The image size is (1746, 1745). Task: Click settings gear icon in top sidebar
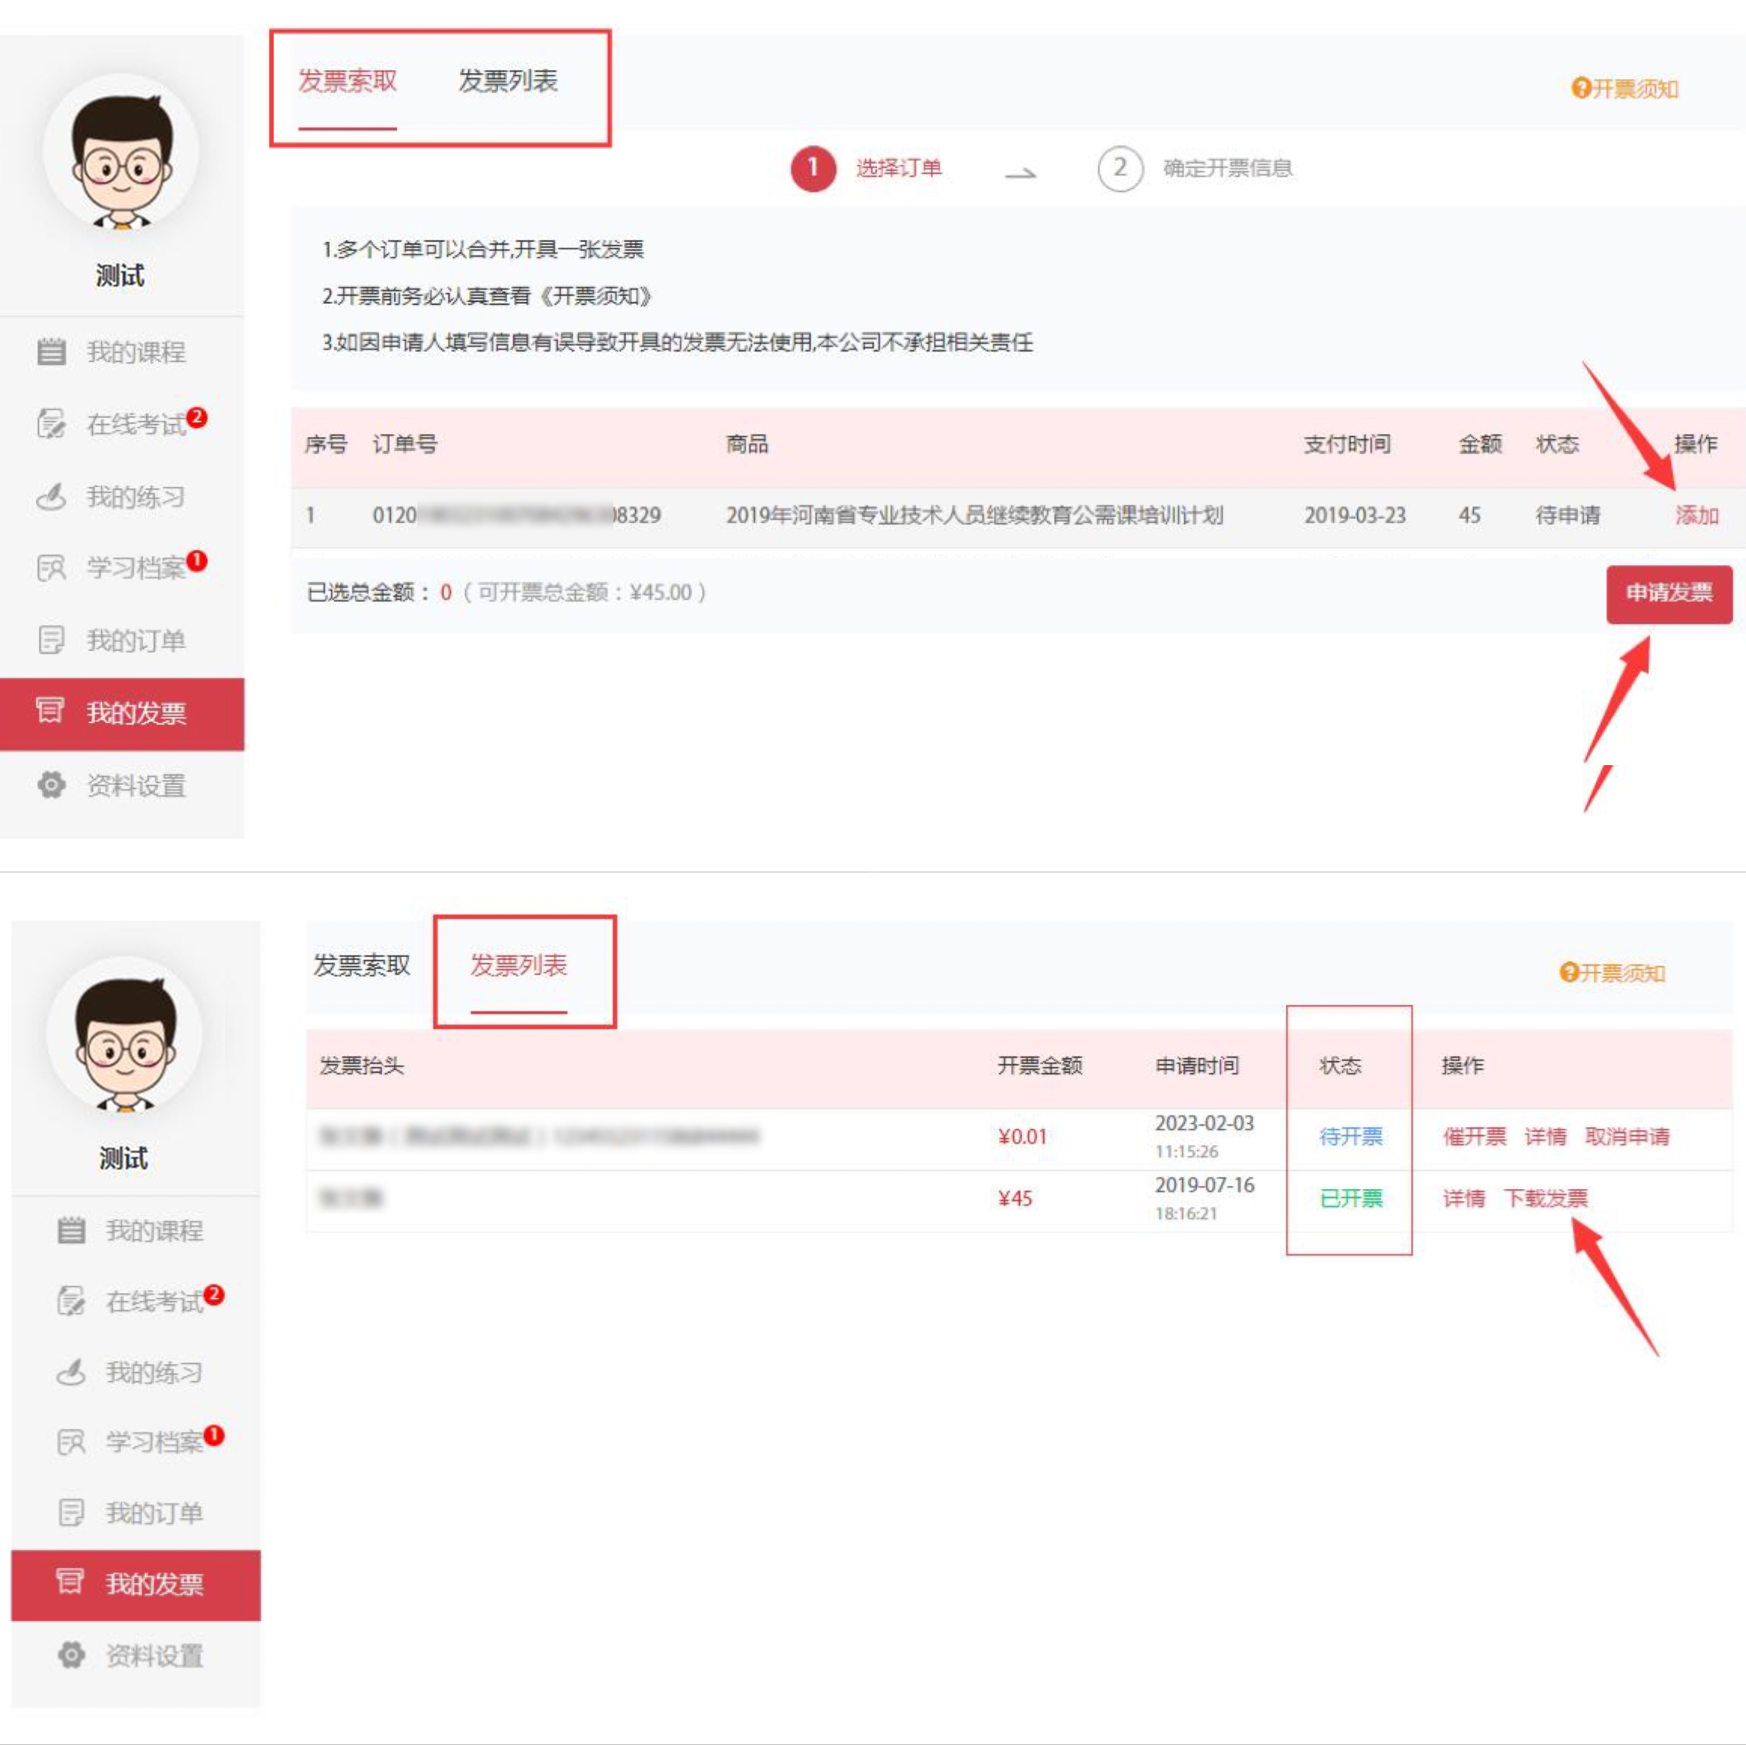coord(52,785)
